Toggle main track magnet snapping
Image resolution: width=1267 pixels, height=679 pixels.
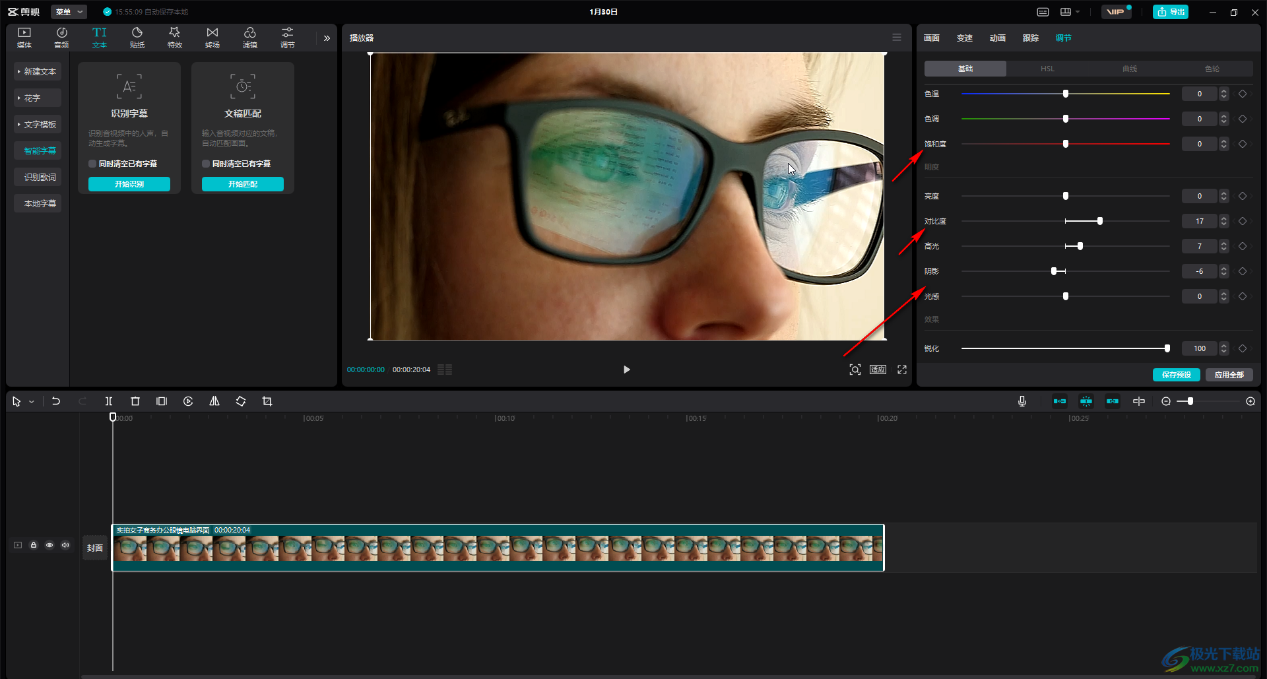tap(1060, 401)
